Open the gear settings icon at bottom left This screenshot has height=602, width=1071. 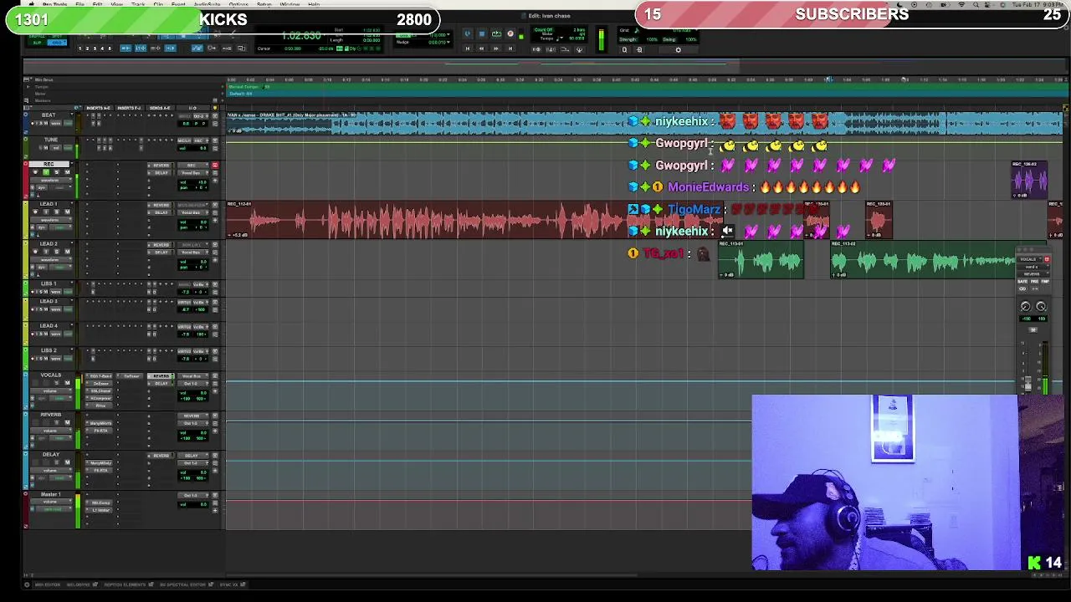point(27,584)
